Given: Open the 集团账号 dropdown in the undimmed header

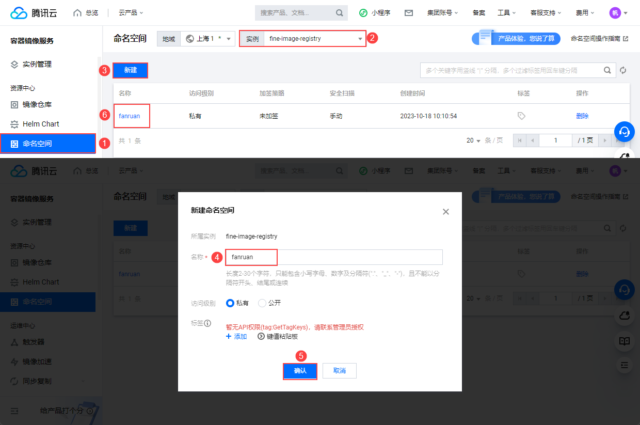Looking at the screenshot, I should (x=442, y=13).
